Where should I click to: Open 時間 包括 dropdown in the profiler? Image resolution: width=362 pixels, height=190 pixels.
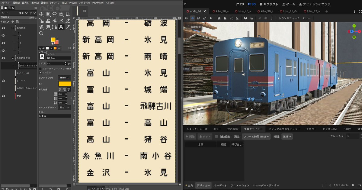tap(287, 137)
